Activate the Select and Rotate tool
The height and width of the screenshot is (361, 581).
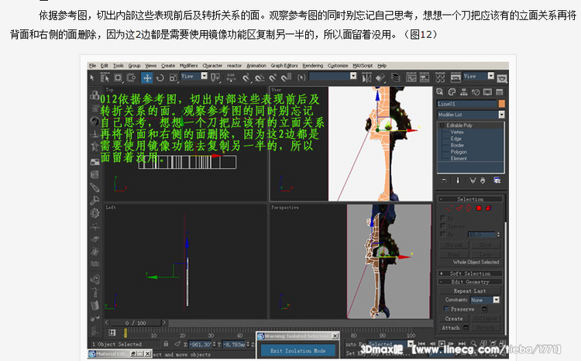tap(160, 77)
